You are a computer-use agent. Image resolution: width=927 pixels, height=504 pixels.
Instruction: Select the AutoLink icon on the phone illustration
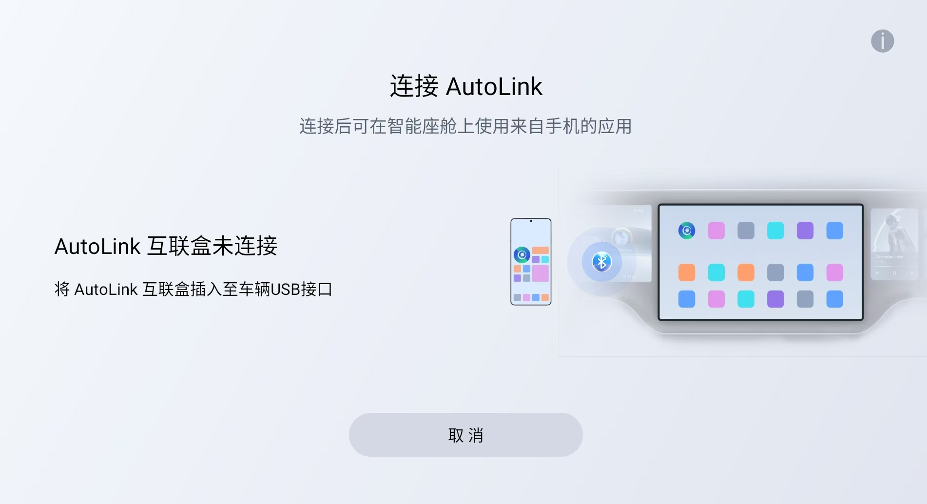click(521, 254)
